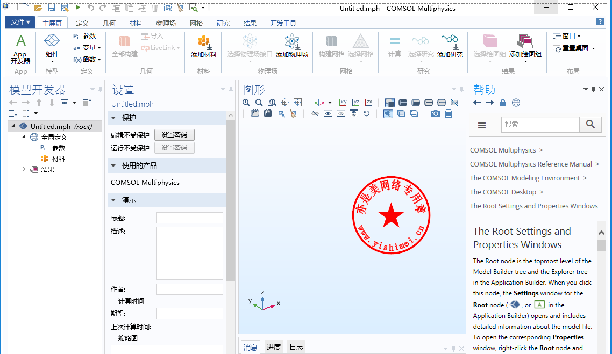Collapse the 使用的产品 section

[113, 165]
